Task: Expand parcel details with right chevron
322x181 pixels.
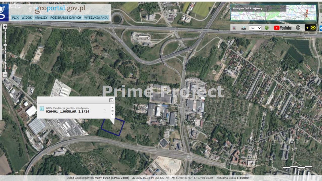Action: coord(105,111)
